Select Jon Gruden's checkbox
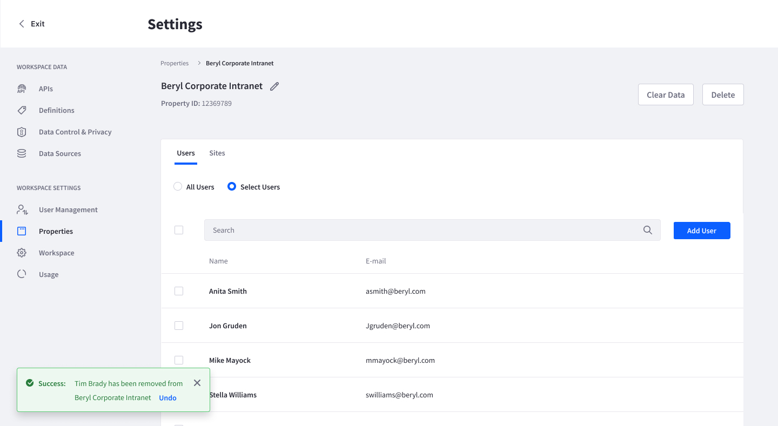The height and width of the screenshot is (426, 778). coord(179,326)
